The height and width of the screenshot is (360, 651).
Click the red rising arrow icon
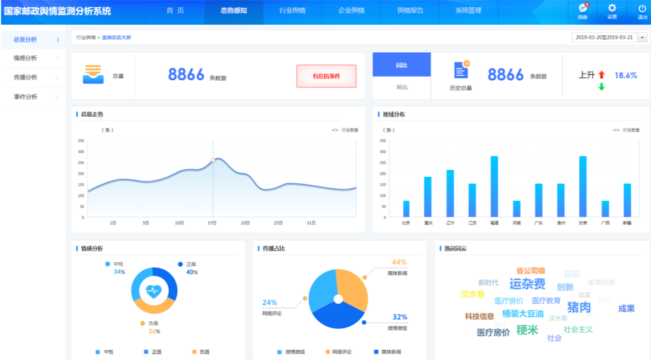pyautogui.click(x=601, y=75)
